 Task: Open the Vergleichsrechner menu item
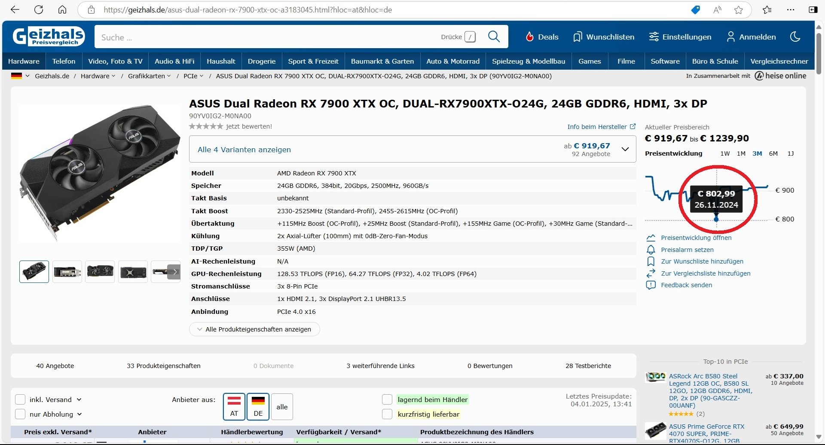(779, 61)
